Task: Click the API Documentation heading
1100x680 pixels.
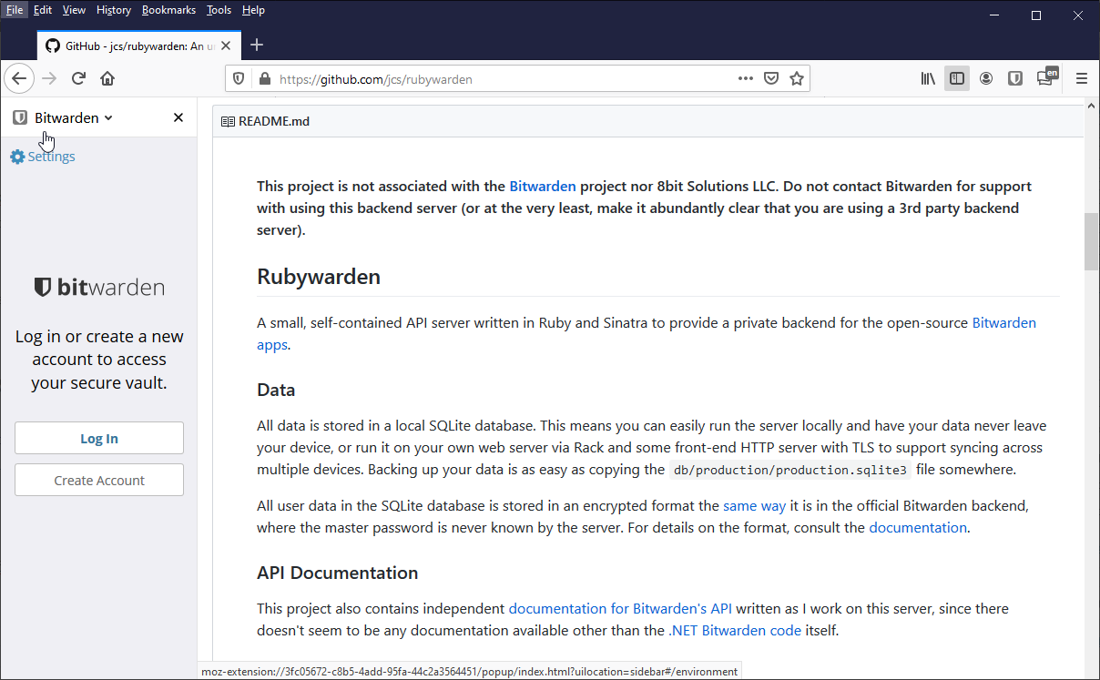Action: click(x=338, y=573)
